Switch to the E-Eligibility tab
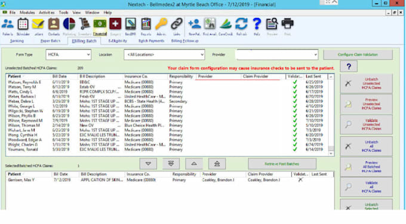This screenshot has width=406, height=224. (x=118, y=41)
